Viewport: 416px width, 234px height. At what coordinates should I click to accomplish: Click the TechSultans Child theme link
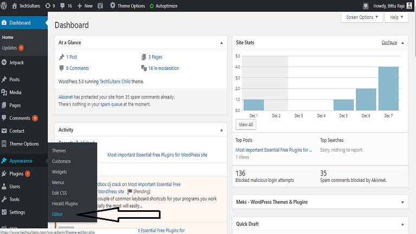(115, 81)
